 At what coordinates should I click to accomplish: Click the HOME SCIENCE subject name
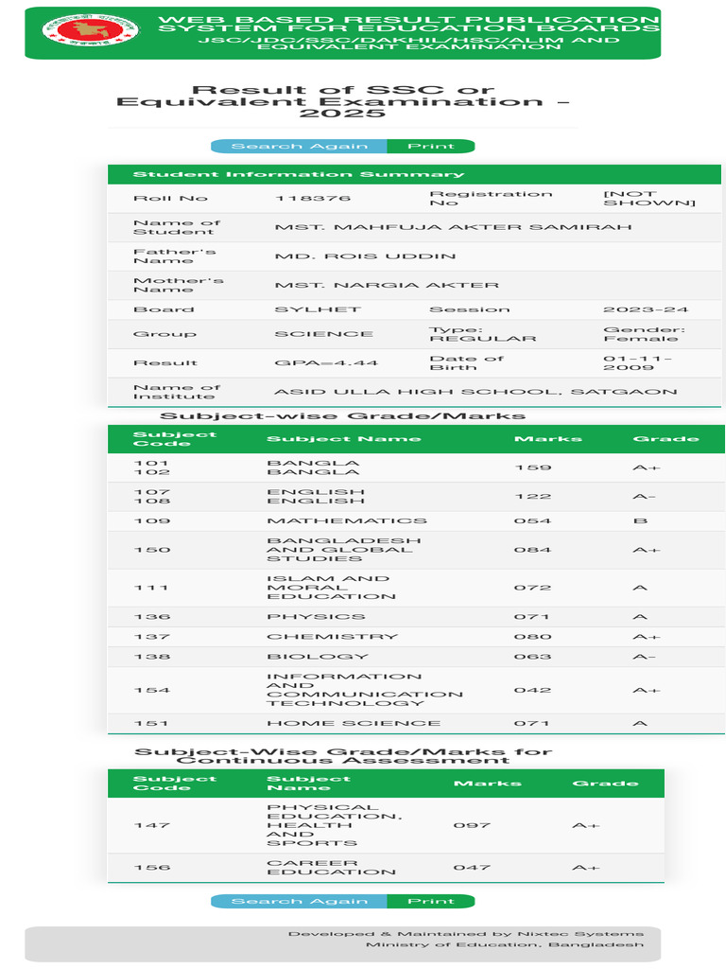coord(354,724)
